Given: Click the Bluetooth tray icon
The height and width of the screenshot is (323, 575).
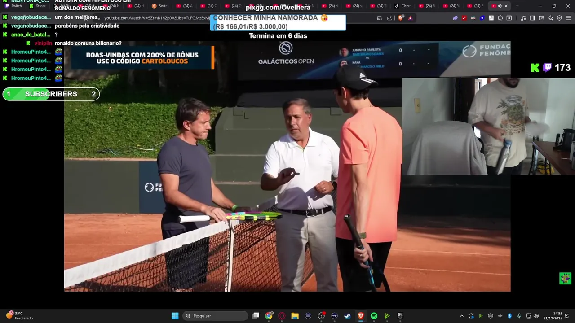Looking at the screenshot, I should point(509,316).
